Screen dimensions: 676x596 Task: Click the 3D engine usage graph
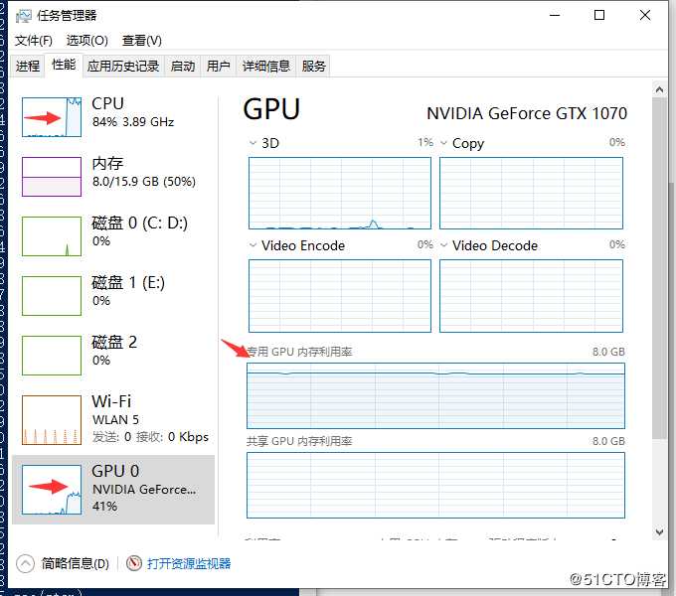coord(340,193)
